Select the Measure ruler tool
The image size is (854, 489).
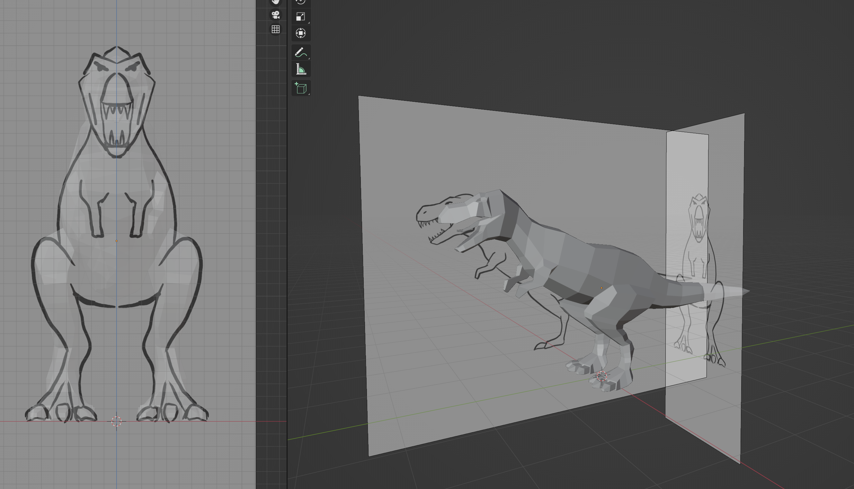[x=300, y=69]
